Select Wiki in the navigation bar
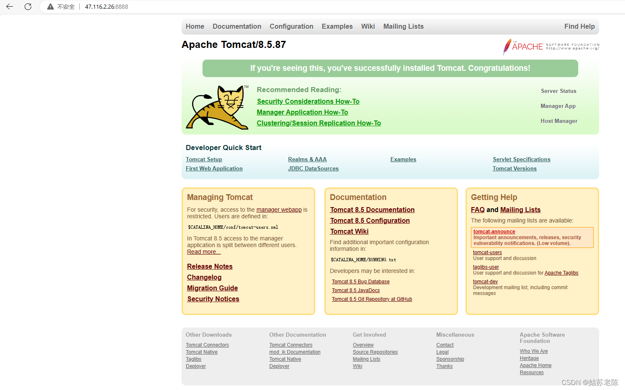The image size is (625, 390). point(368,26)
